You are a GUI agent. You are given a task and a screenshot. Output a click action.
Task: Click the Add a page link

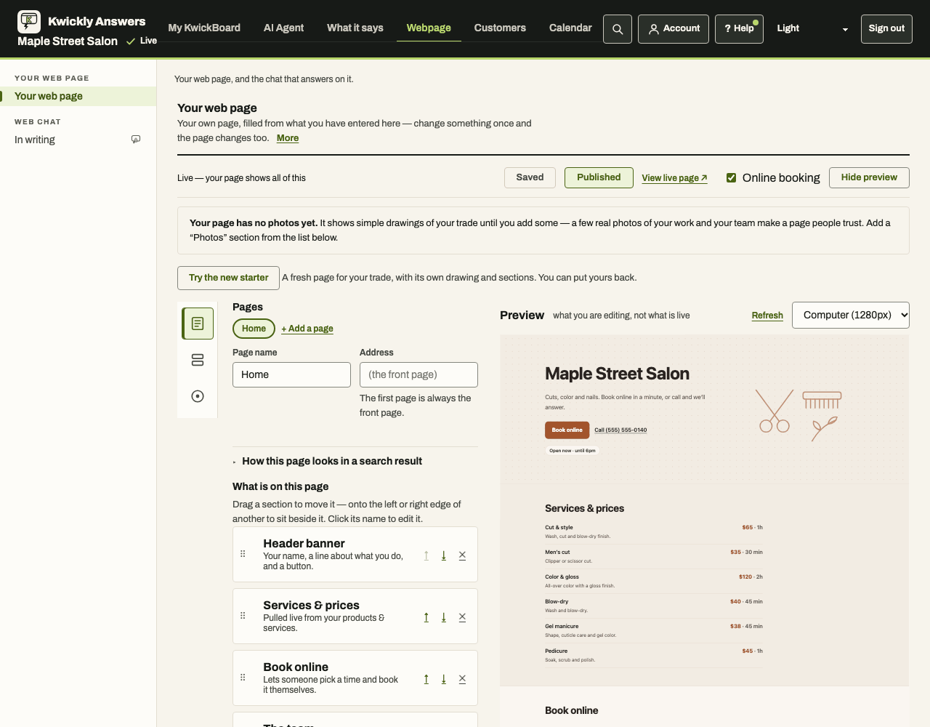[307, 329]
